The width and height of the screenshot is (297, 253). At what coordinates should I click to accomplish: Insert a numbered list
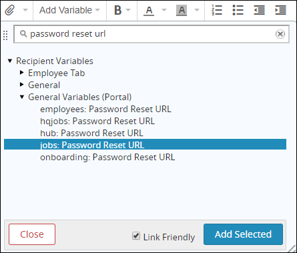click(217, 10)
